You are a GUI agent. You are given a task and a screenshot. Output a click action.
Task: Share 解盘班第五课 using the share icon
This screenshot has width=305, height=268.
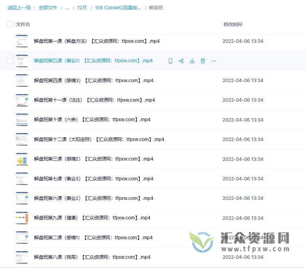click(181, 61)
